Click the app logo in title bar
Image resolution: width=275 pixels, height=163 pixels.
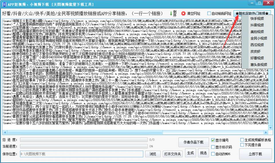tap(4, 4)
